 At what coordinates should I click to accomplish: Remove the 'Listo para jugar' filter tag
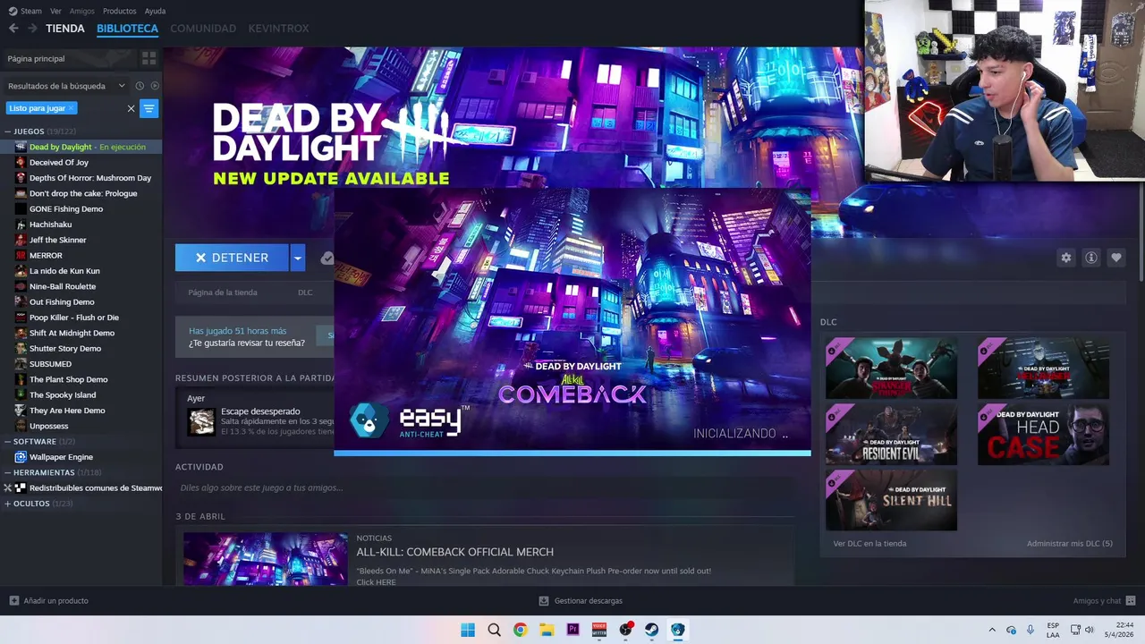pyautogui.click(x=71, y=108)
